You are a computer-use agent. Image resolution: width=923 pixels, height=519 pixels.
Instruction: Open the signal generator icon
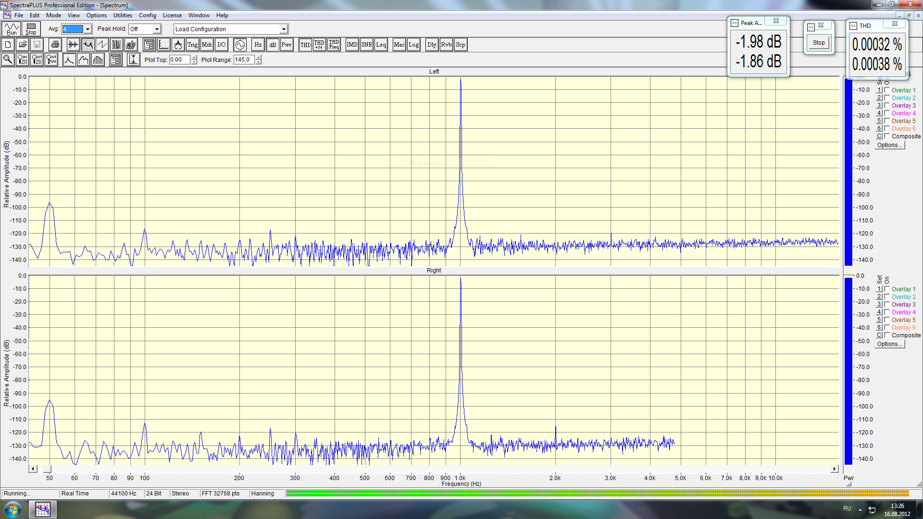point(239,45)
